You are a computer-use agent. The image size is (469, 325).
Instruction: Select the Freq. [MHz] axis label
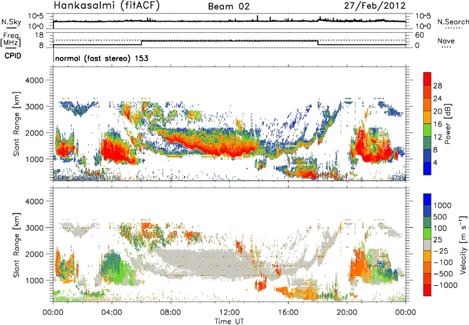tap(11, 40)
